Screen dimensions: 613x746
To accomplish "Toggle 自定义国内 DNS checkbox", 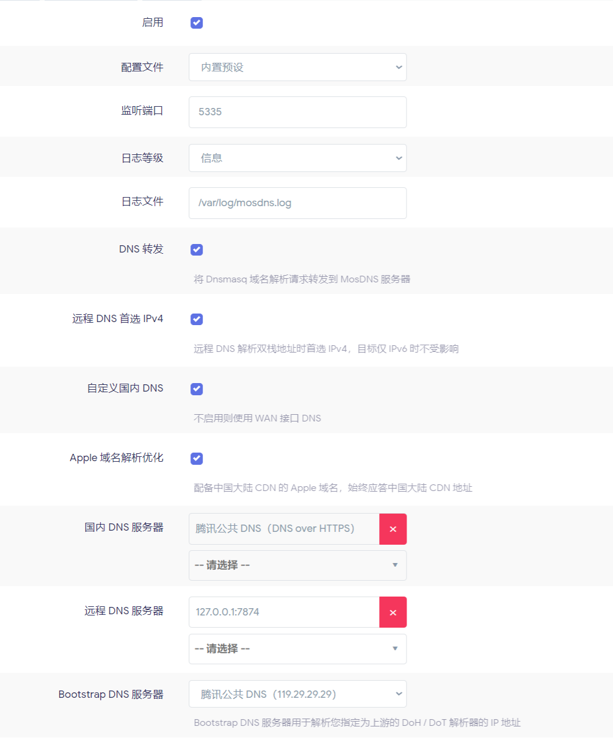I will 197,389.
